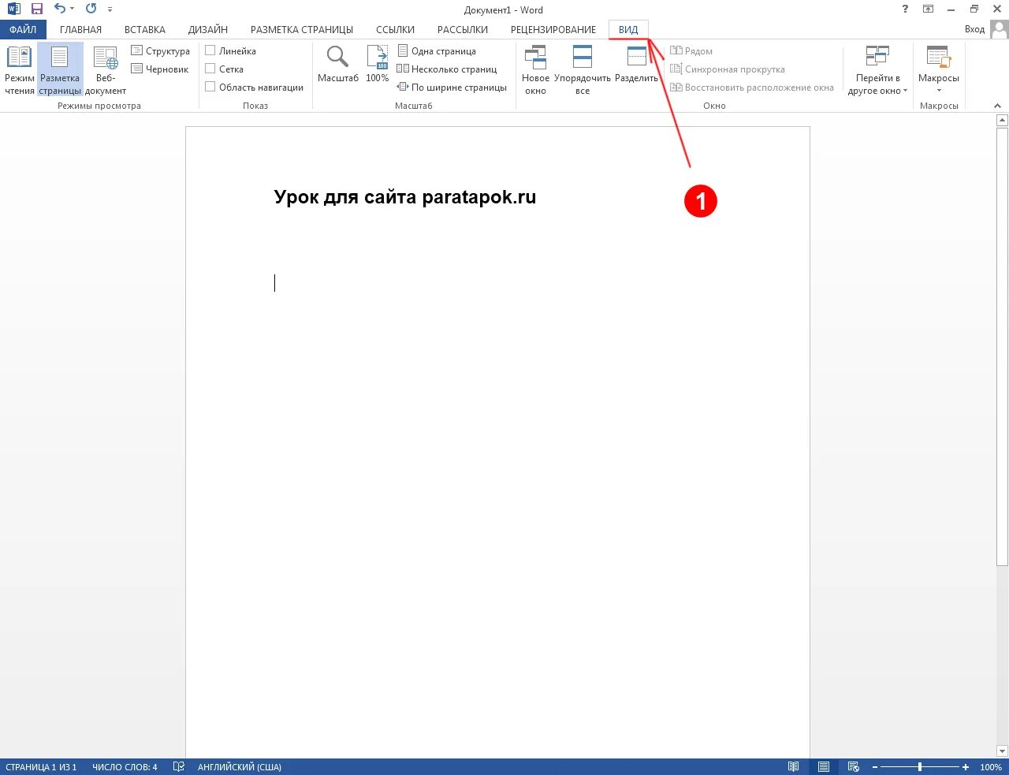Click the Save icon in quick access toolbar
This screenshot has height=775, width=1009.
click(36, 9)
